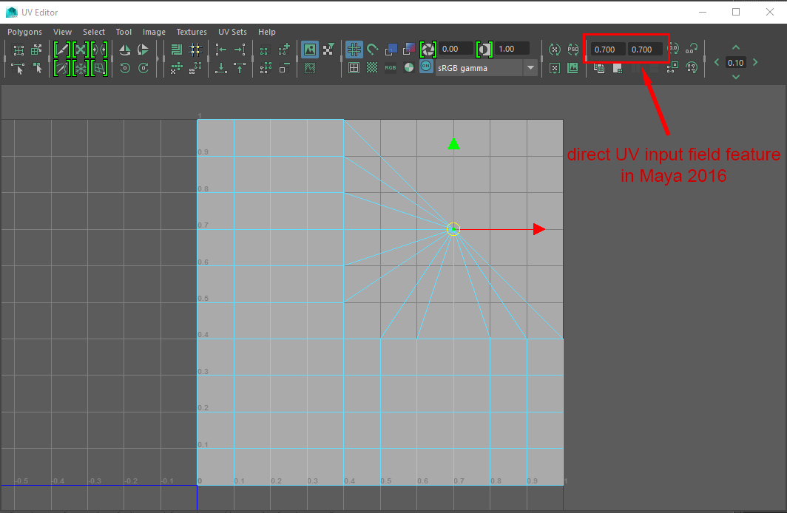Click the V coordinate input field
This screenshot has width=787, height=513.
pyautogui.click(x=645, y=49)
